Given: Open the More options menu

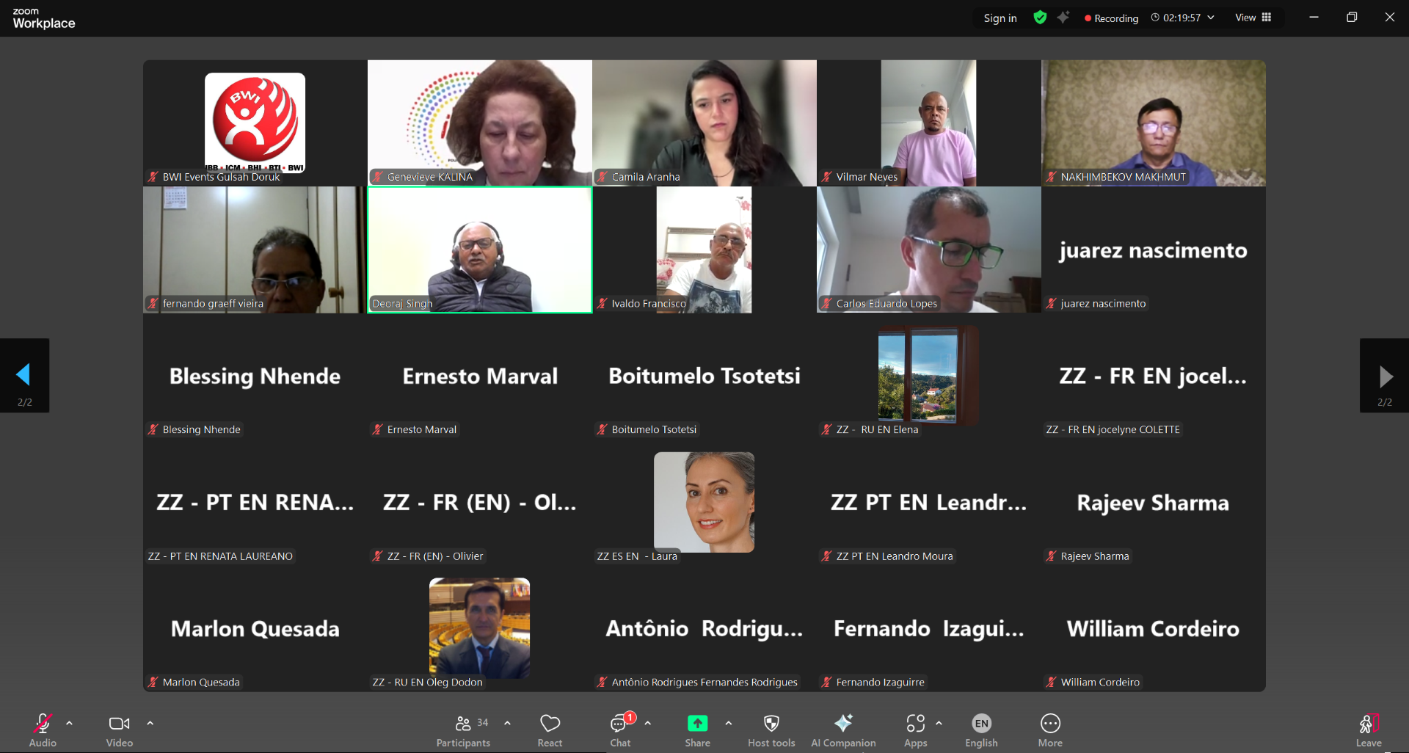Looking at the screenshot, I should coord(1050,730).
